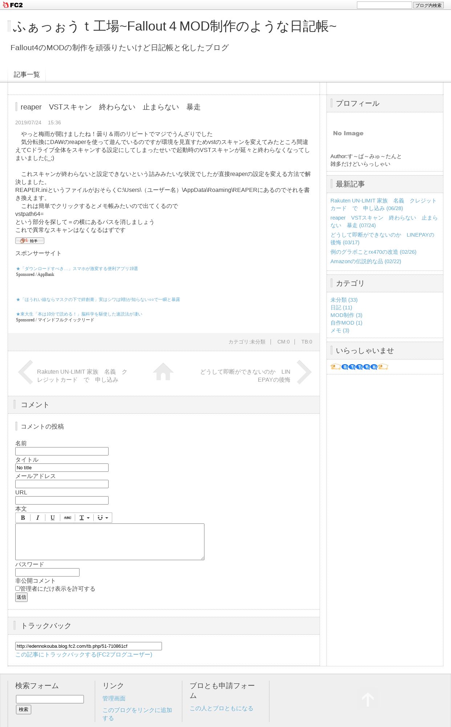Focus the タイトル field with No title
The image size is (451, 727).
pyautogui.click(x=62, y=467)
